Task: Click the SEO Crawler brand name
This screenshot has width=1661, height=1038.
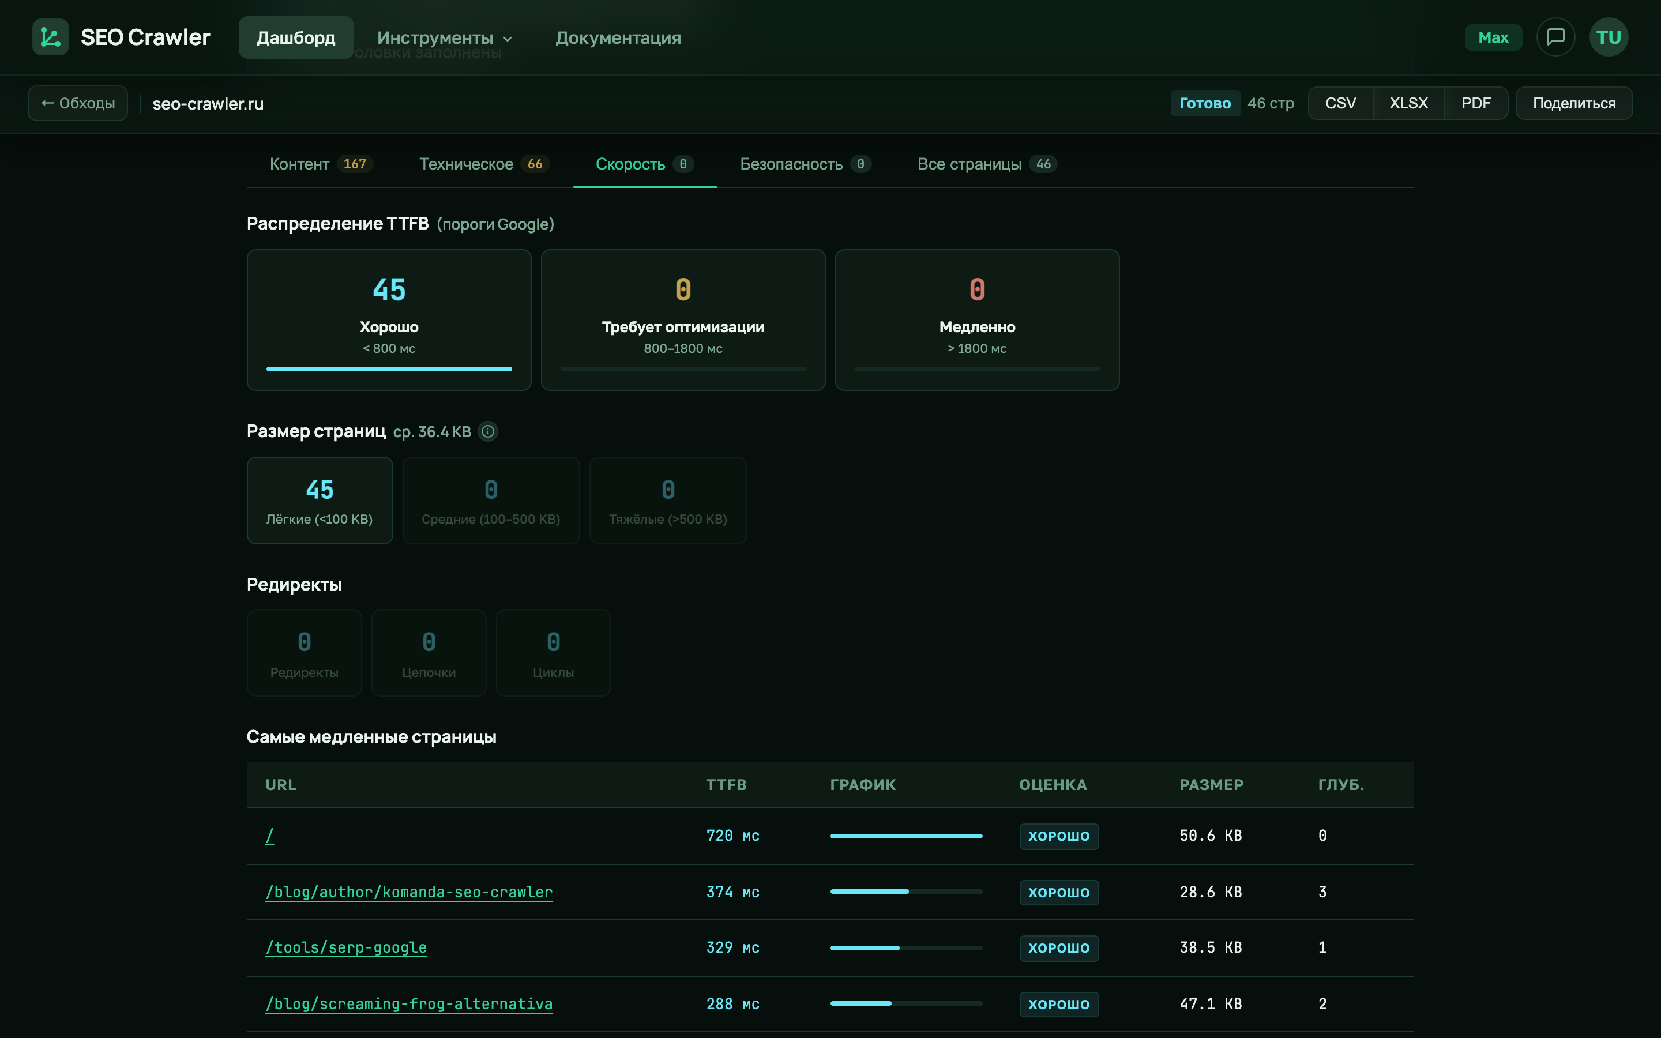Action: pos(145,37)
